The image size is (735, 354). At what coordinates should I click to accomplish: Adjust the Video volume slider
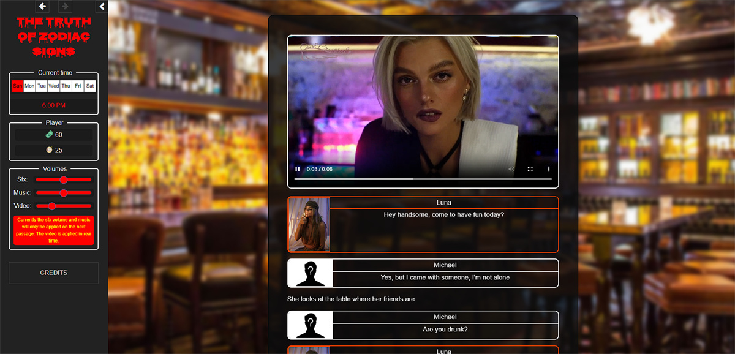pos(64,206)
